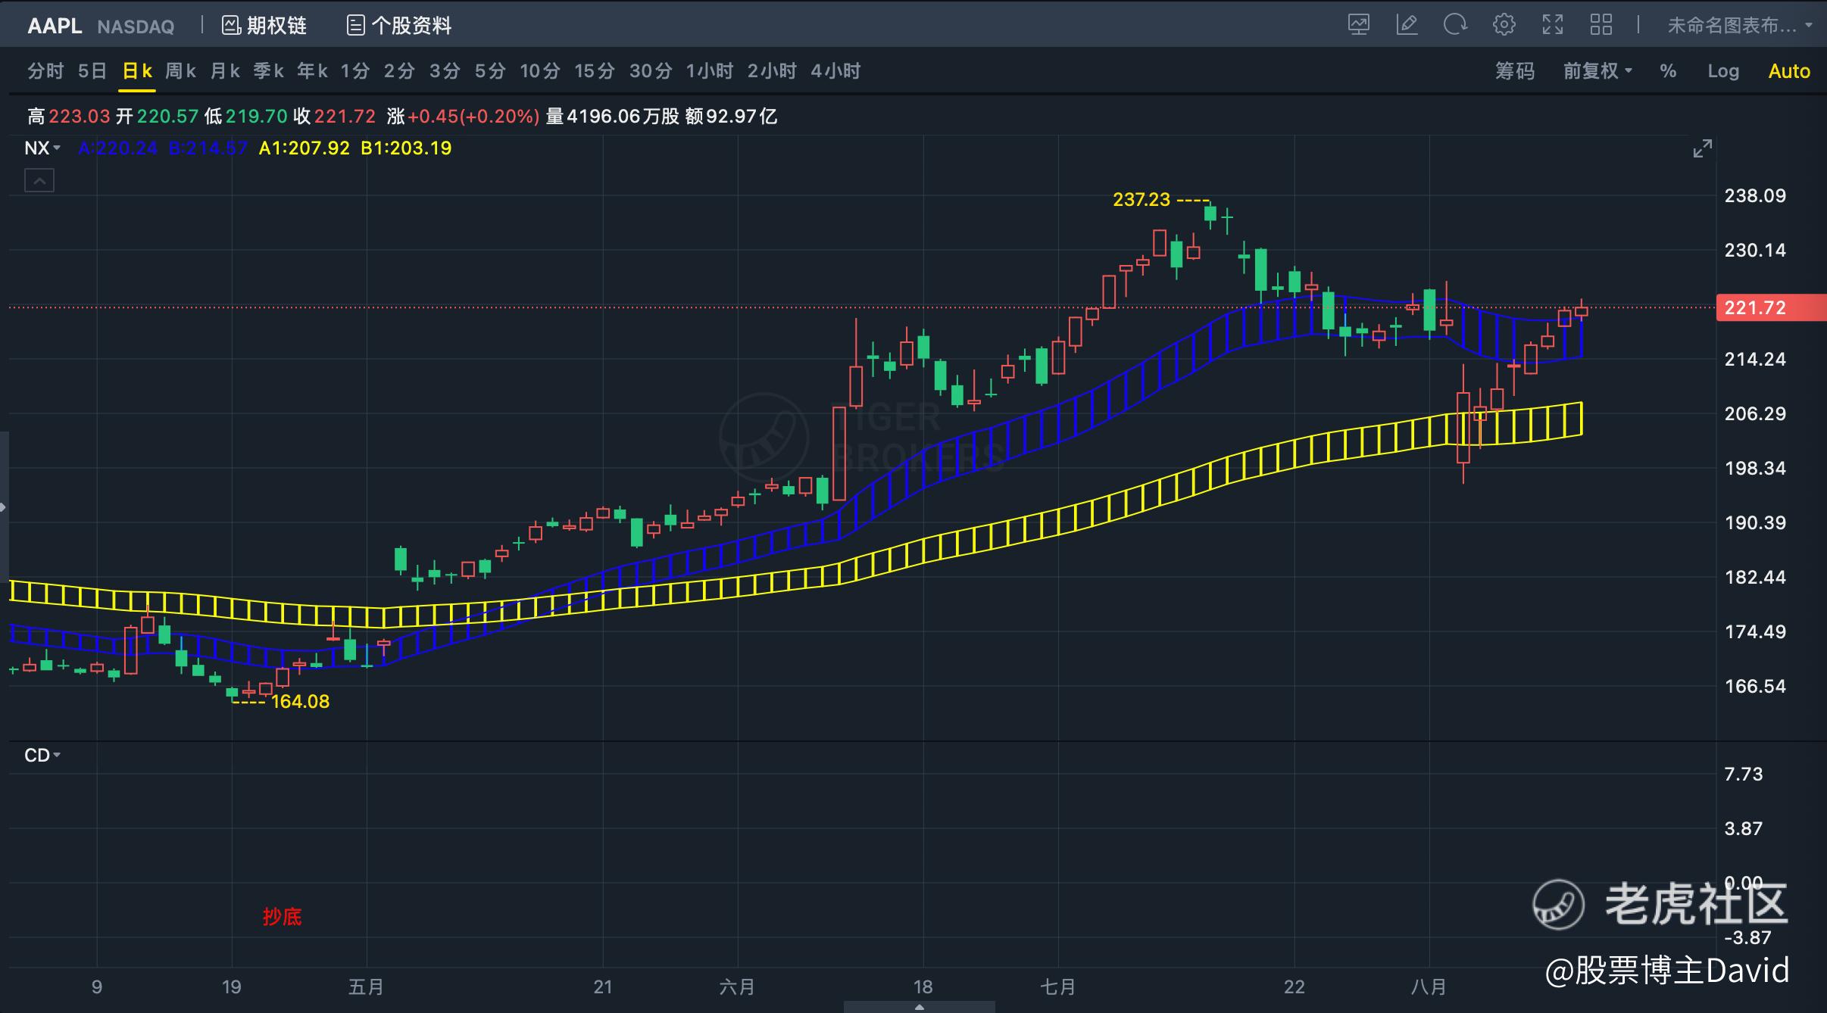
Task: Switch to 2小时 chart
Action: (x=772, y=71)
